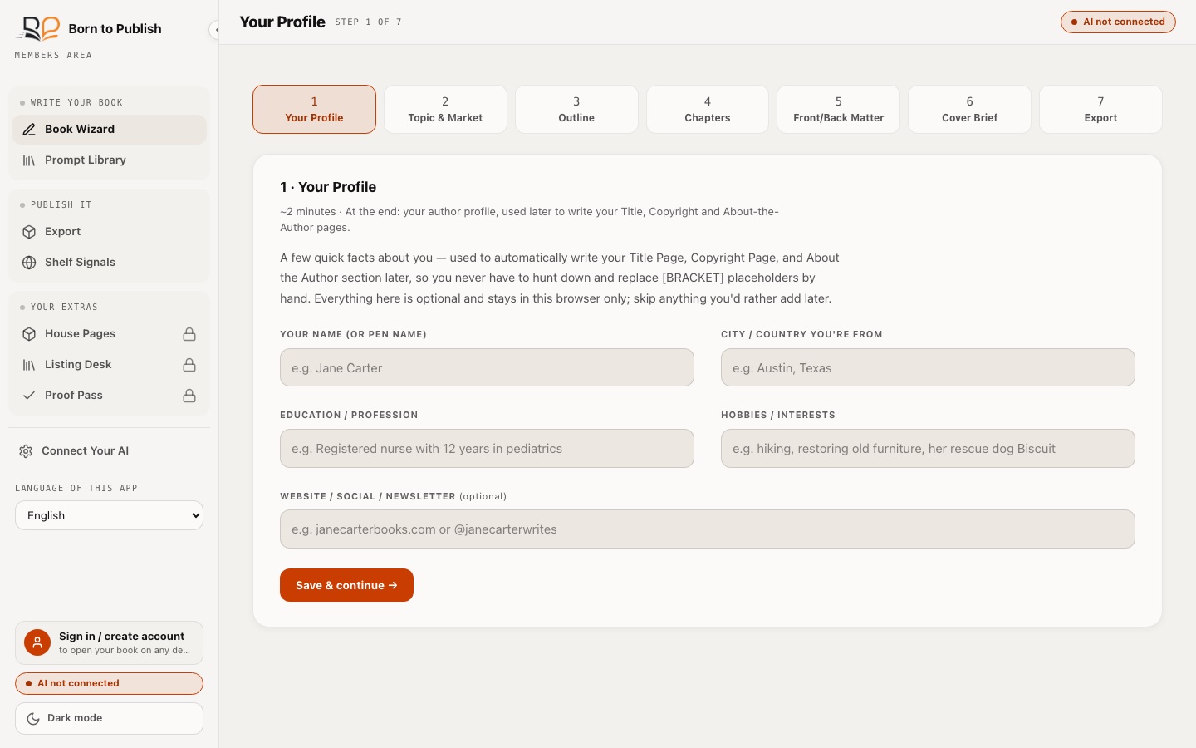This screenshot has width=1196, height=748.
Task: Open the Chapters step tab
Action: [708, 109]
